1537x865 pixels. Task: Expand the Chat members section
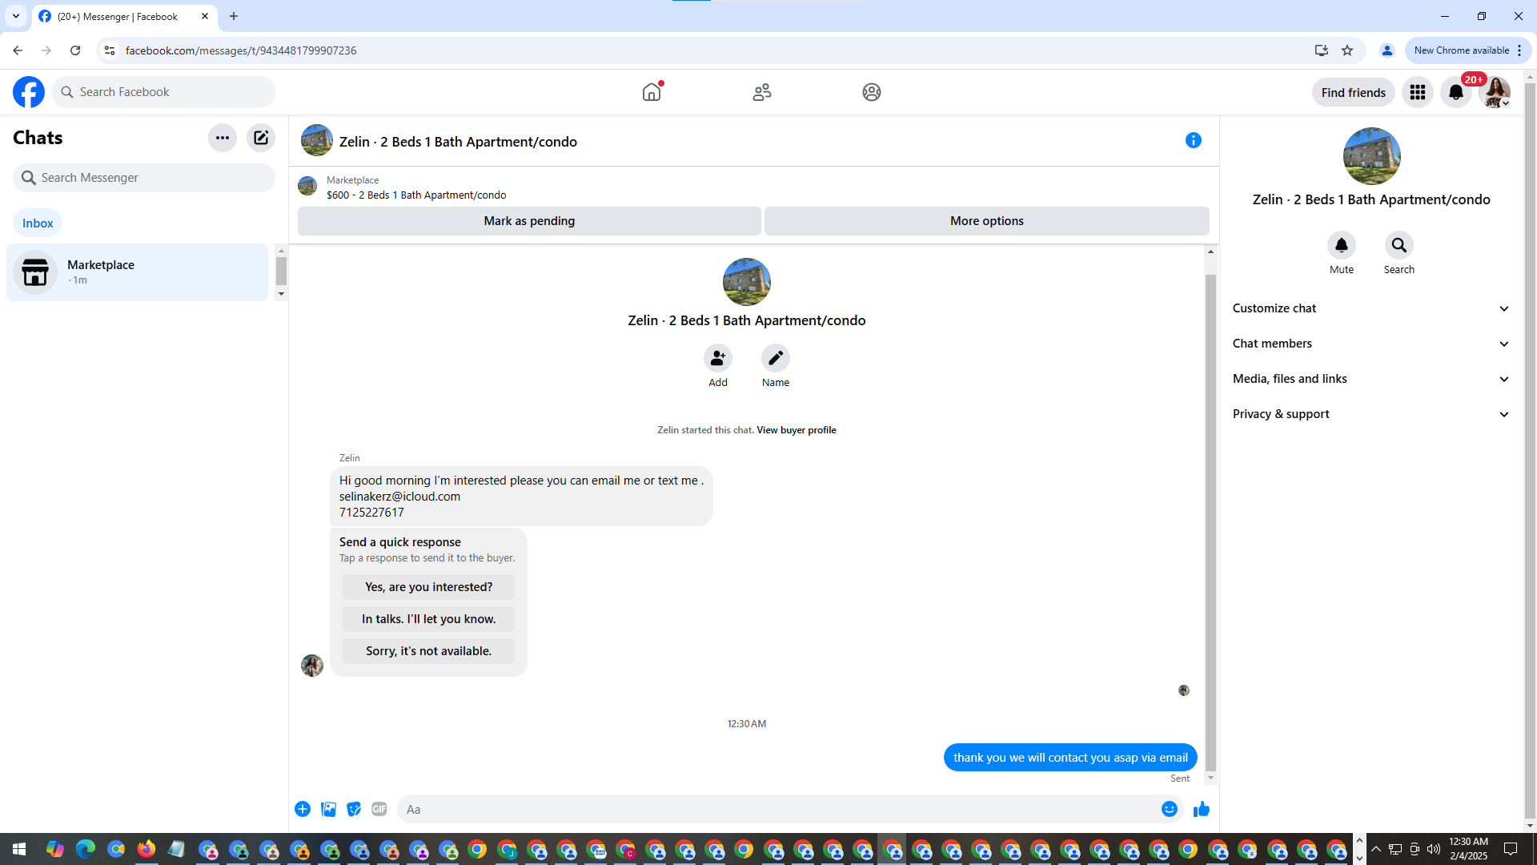1371,344
